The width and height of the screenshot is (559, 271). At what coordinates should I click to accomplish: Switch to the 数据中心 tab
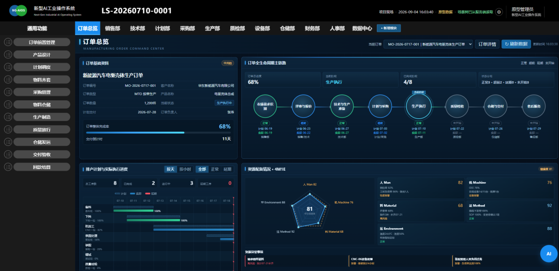tap(362, 28)
